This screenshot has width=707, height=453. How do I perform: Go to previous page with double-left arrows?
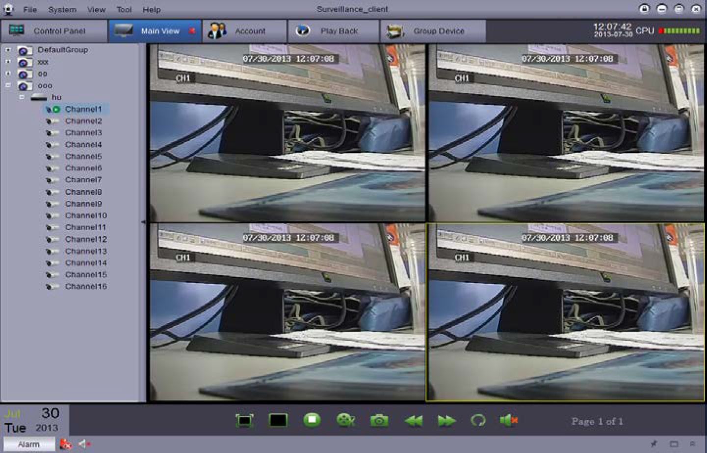413,421
